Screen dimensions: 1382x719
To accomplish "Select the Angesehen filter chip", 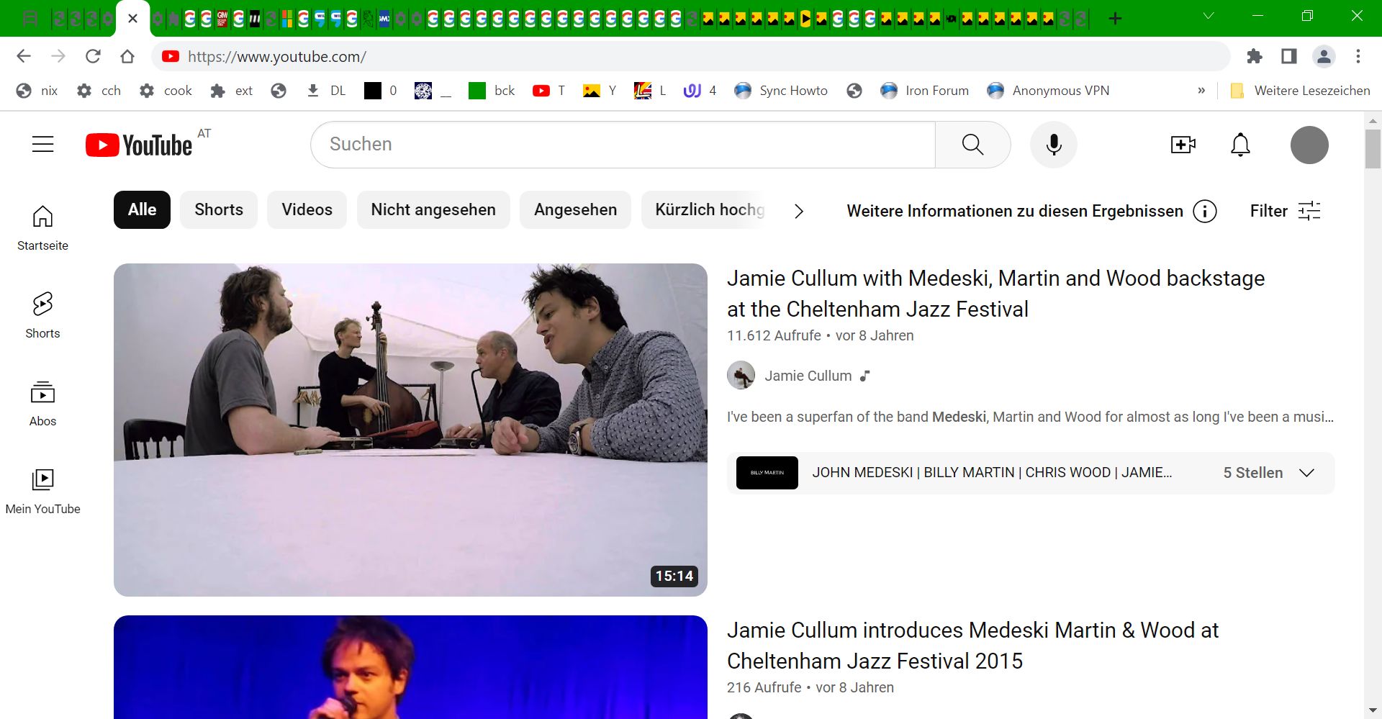I will 575,209.
